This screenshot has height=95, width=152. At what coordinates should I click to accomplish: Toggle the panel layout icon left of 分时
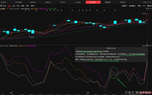coord(1,6)
